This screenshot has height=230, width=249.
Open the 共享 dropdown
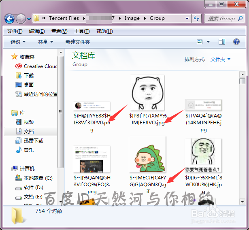(45, 42)
